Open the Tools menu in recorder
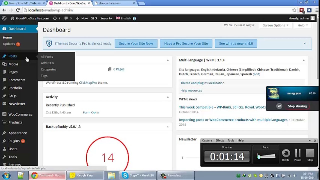This screenshot has width=320, height=180. point(231,140)
